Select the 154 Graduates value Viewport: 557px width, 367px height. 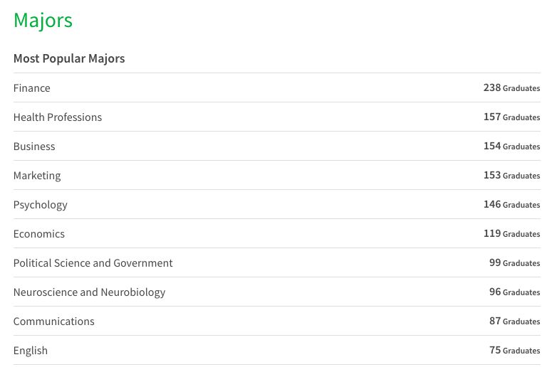511,147
